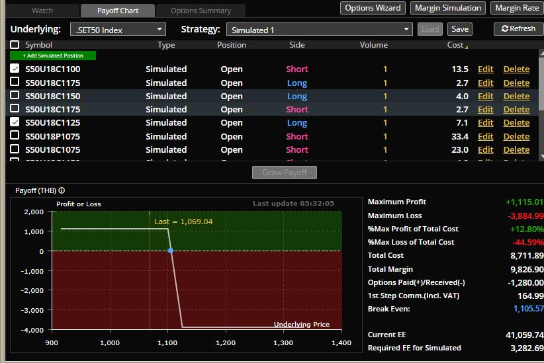
Task: Click Edit link for S50U18C1125
Action: click(485, 123)
